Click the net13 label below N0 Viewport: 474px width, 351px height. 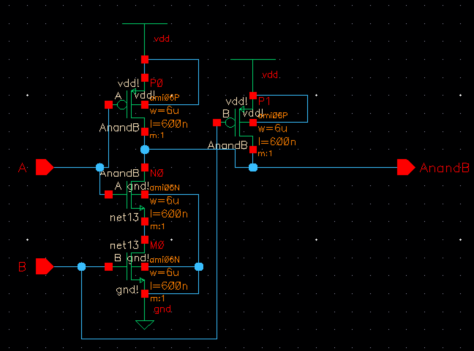point(124,217)
